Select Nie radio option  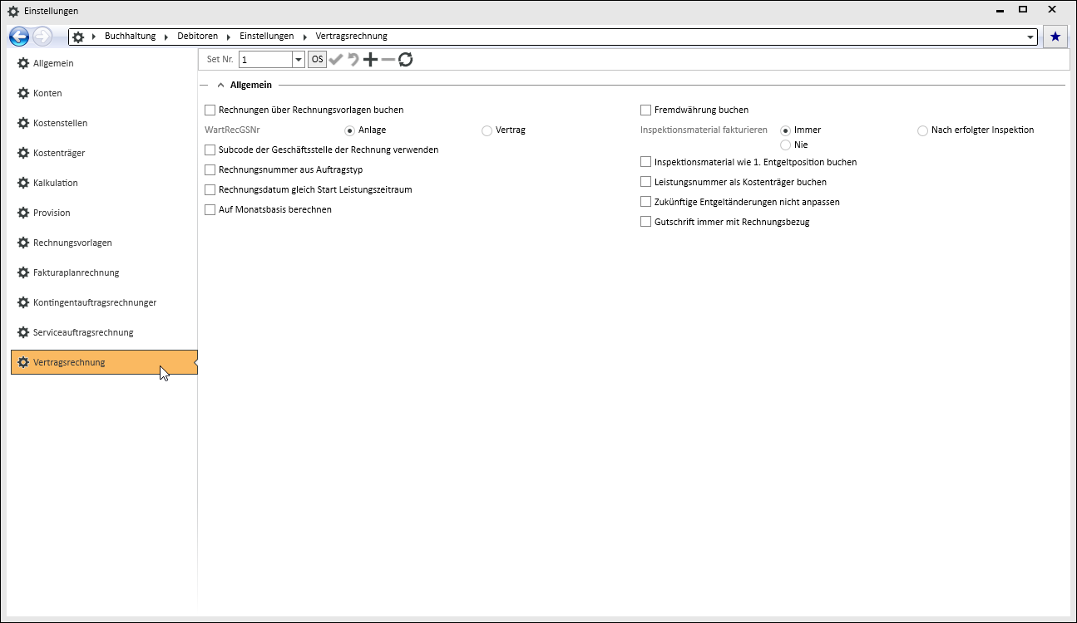[x=785, y=145]
